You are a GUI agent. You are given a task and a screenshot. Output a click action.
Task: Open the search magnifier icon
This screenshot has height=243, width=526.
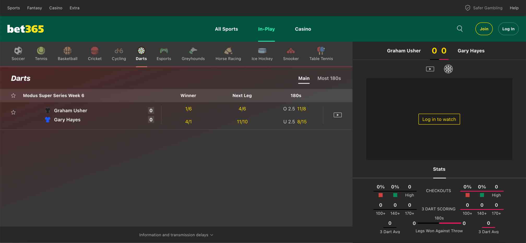tap(460, 29)
